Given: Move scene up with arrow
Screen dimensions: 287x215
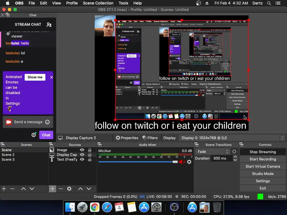Looking at the screenshot, I should (24, 189).
